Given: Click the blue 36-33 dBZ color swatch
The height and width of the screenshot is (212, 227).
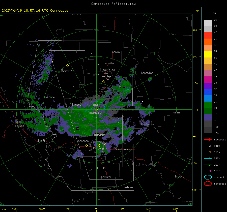Looking at the screenshot, I should click(x=208, y=92).
